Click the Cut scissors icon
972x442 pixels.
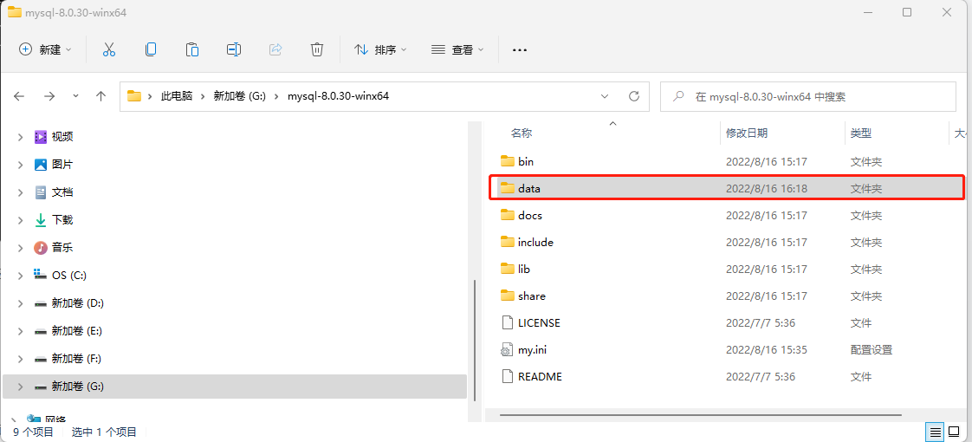point(109,49)
